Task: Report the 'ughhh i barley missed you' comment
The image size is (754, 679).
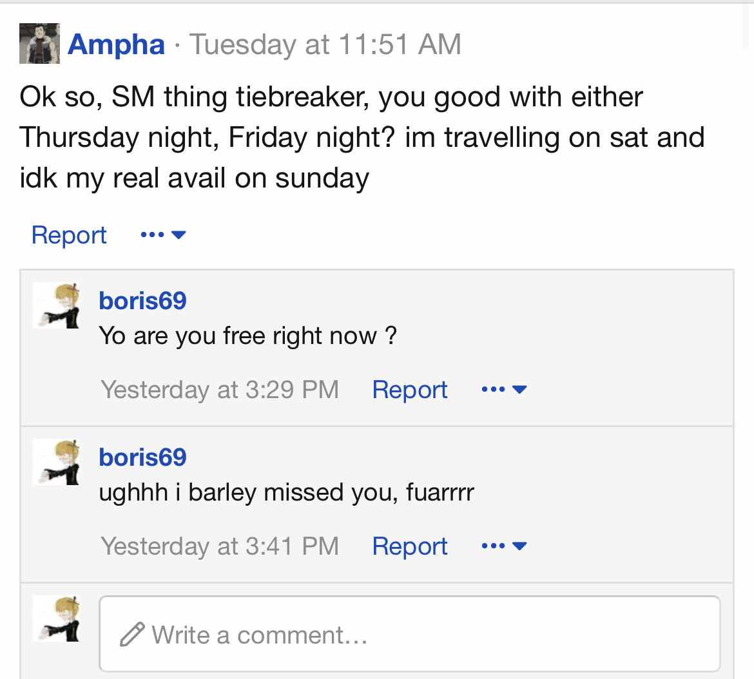Action: tap(410, 546)
